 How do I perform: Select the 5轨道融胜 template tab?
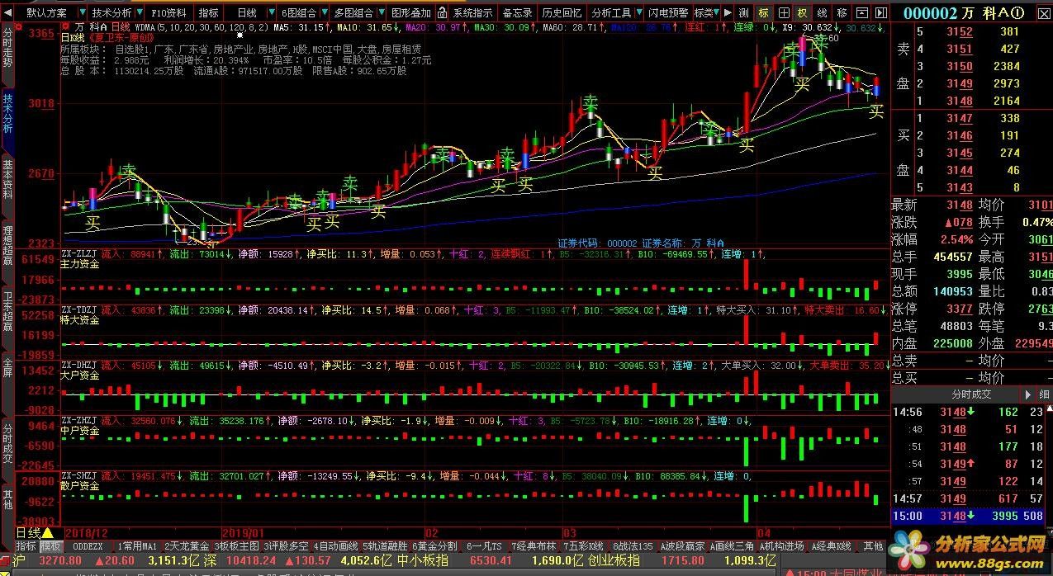coord(385,546)
